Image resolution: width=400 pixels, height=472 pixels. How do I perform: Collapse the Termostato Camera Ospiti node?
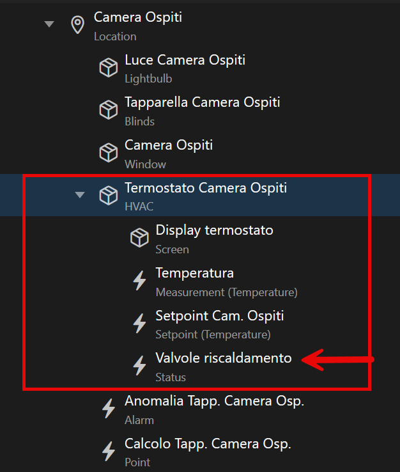tap(80, 195)
